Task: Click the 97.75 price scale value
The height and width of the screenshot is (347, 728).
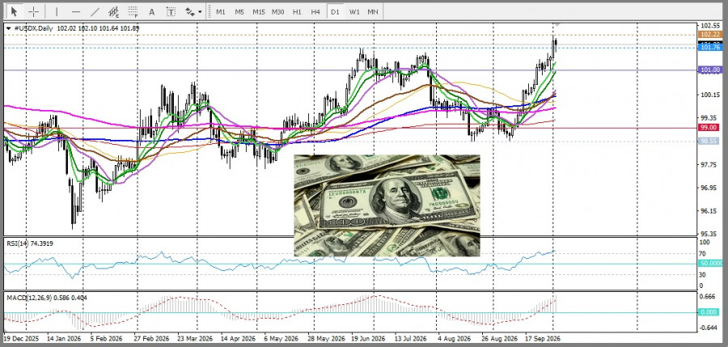Action: 710,164
